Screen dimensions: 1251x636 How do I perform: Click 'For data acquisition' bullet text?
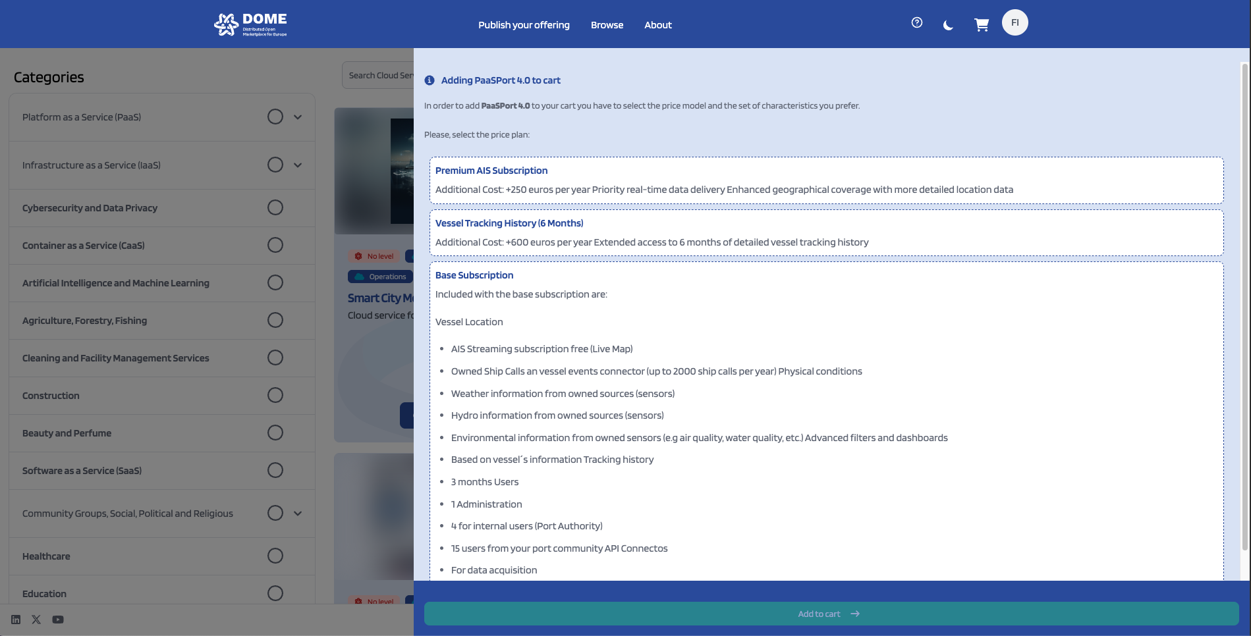click(494, 570)
